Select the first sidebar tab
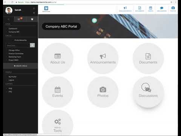Screen dimensions: 181x136 pyautogui.click(x=8, y=19)
